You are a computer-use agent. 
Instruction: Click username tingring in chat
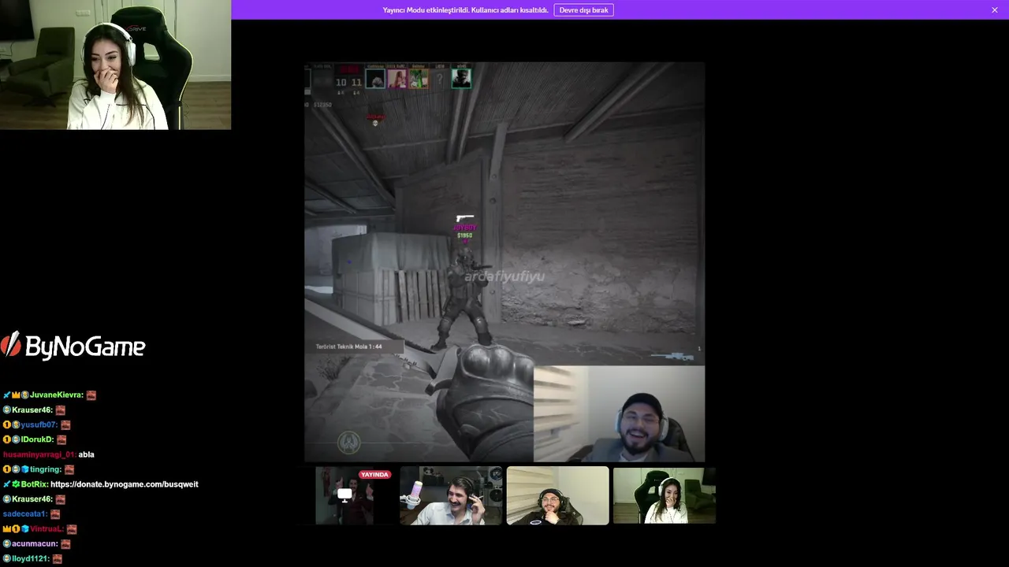pos(45,469)
